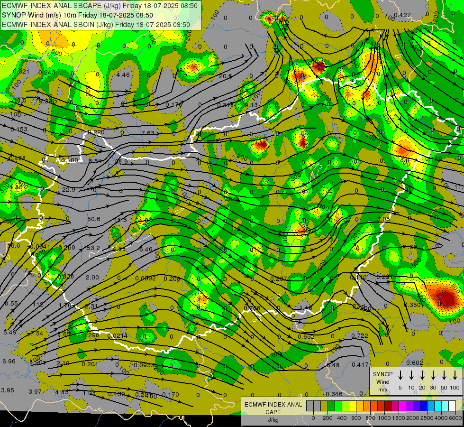Image resolution: width=464 pixels, height=427 pixels.
Task: Click the 0.417 value on the map
Action: [360, 364]
